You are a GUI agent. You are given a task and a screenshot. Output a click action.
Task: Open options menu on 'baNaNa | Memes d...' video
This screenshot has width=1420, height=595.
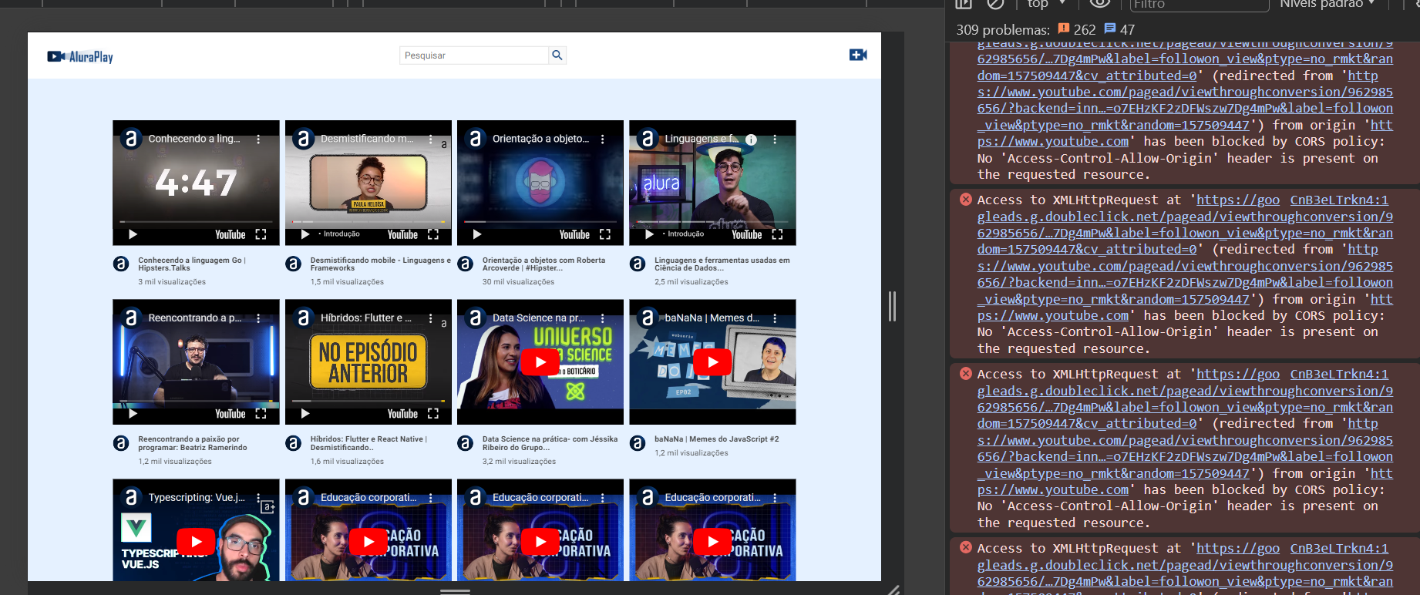coord(775,318)
